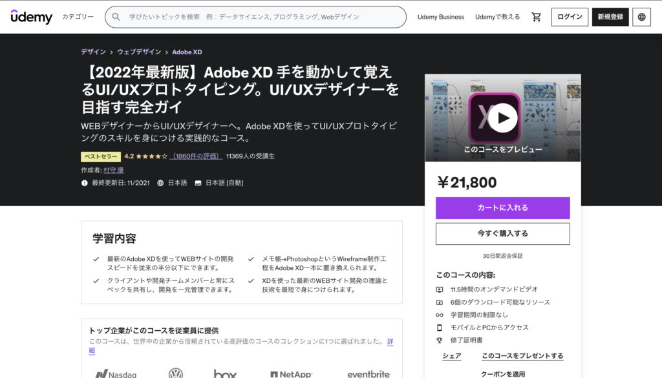662x378 pixels.
Task: Click the certificate trophy icon
Action: tap(440, 341)
